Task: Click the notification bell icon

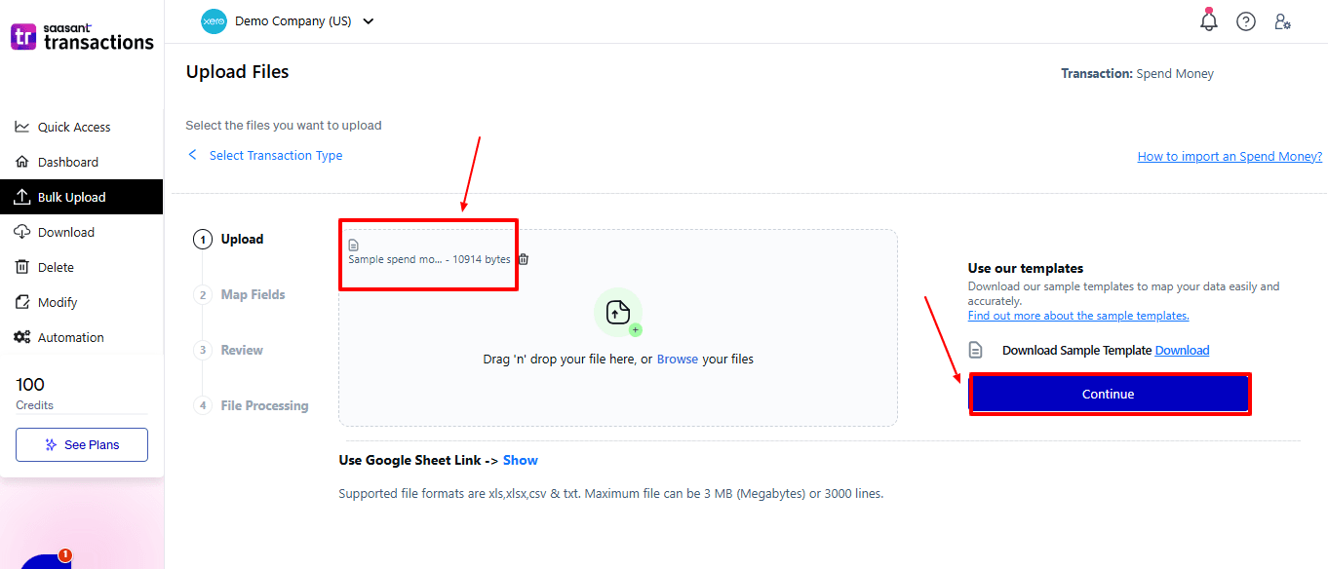Action: coord(1209,20)
